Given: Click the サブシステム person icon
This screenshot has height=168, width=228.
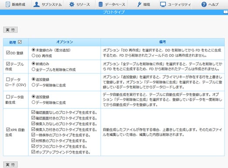Looking at the screenshot, I should (37, 4).
